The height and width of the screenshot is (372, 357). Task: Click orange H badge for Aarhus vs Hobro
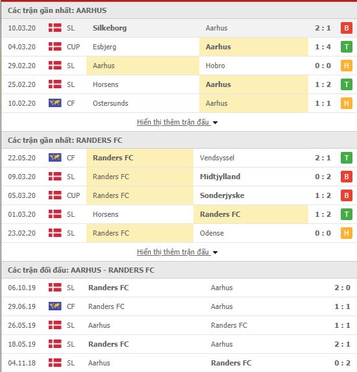pos(347,66)
